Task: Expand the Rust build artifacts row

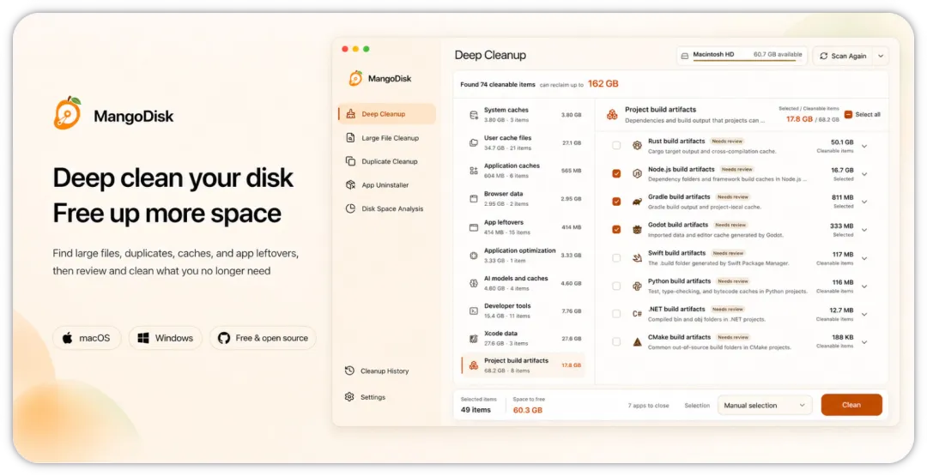Action: (x=864, y=146)
